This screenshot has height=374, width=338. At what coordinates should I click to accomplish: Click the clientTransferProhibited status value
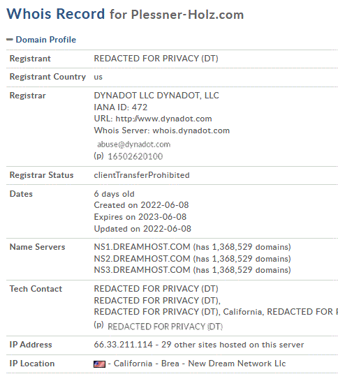(142, 175)
